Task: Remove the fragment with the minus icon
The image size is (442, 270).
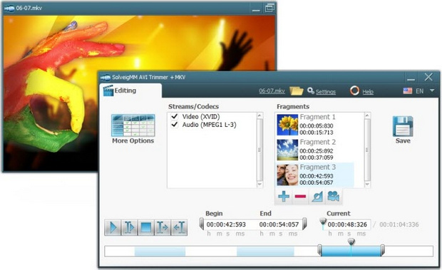Action: [x=300, y=196]
